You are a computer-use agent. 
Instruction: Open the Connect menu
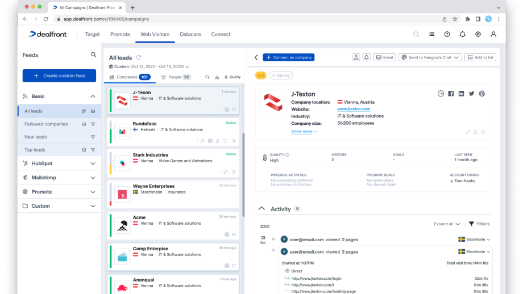(221, 34)
